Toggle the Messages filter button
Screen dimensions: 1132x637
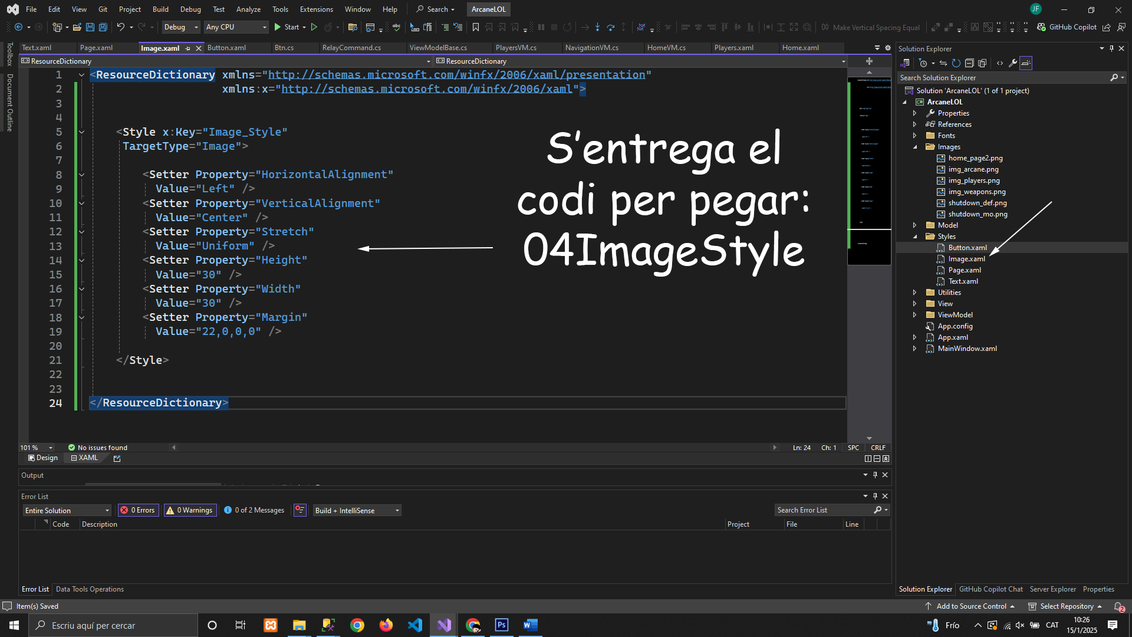point(254,510)
